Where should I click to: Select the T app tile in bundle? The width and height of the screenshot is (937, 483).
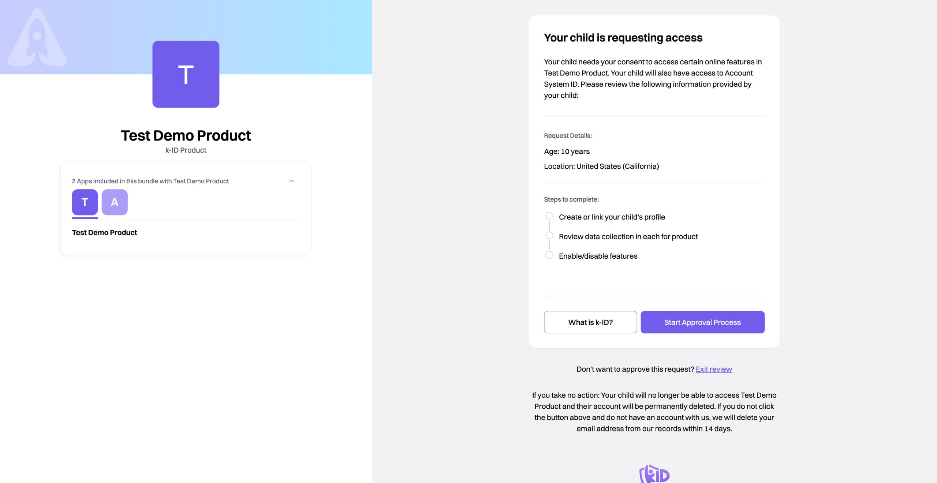click(x=85, y=202)
